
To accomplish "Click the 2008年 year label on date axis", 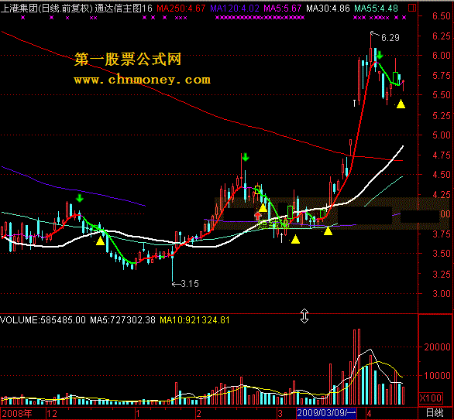I will [x=17, y=413].
